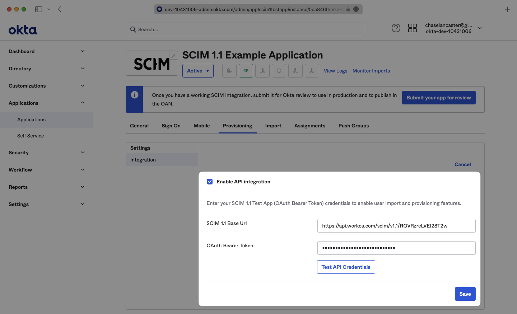This screenshot has height=314, width=517.
Task: Click the Okta logo
Action: coord(23,30)
